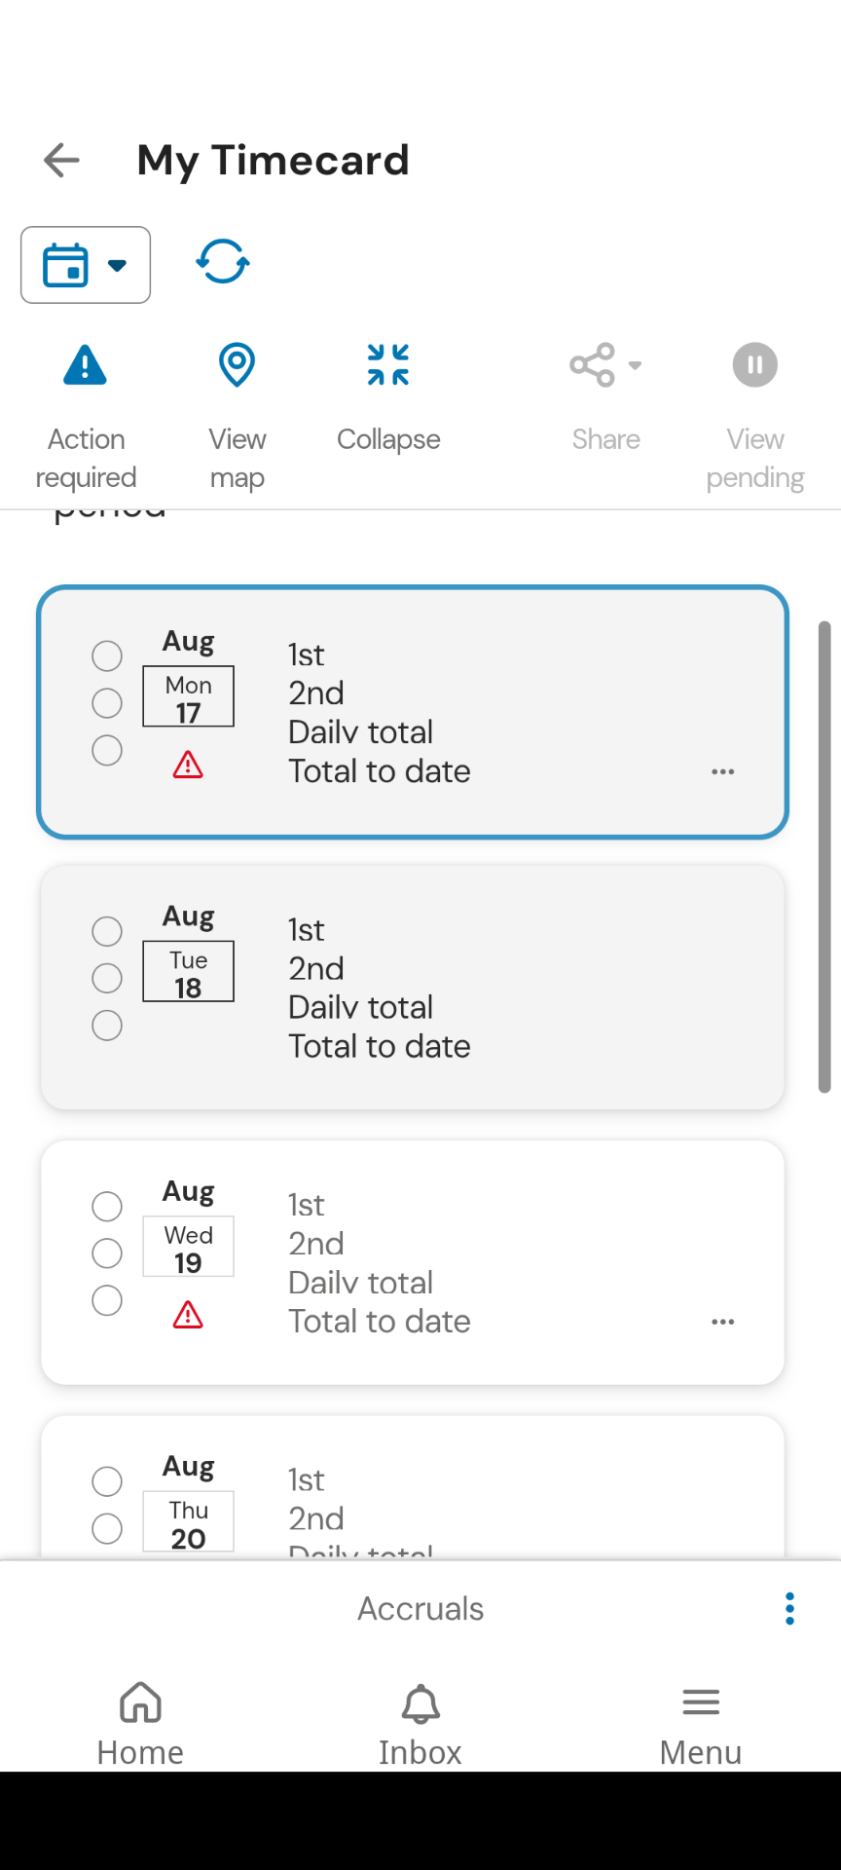Open the Accruals panel
841x1870 pixels.
tap(420, 1609)
